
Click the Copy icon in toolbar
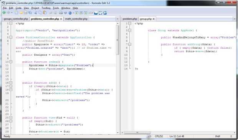point(40,13)
